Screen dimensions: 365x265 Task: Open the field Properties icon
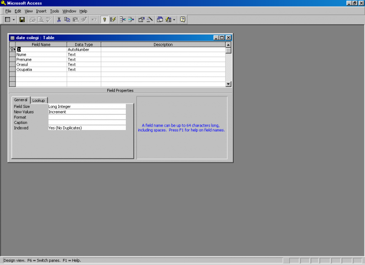coord(141,20)
